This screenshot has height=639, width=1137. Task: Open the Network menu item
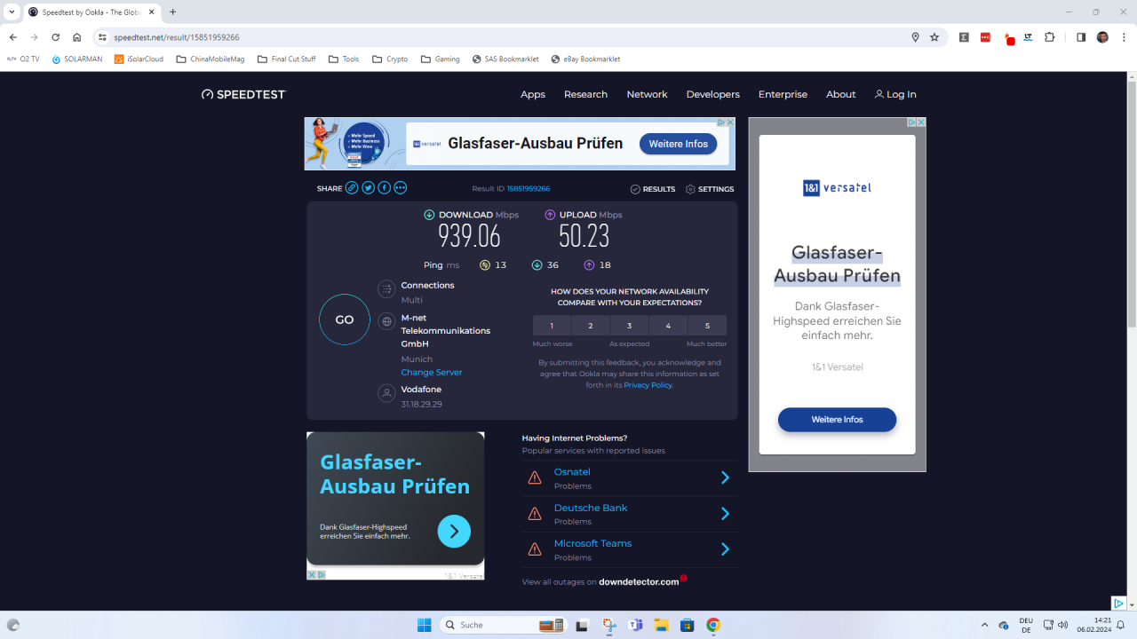647,94
